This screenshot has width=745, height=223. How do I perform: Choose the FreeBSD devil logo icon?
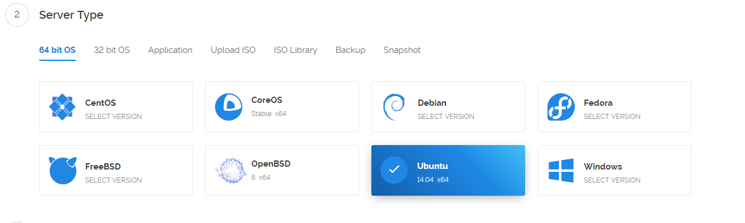tap(63, 170)
